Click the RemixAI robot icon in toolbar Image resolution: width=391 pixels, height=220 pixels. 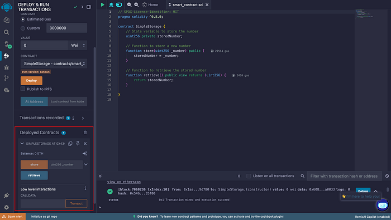[111, 4]
